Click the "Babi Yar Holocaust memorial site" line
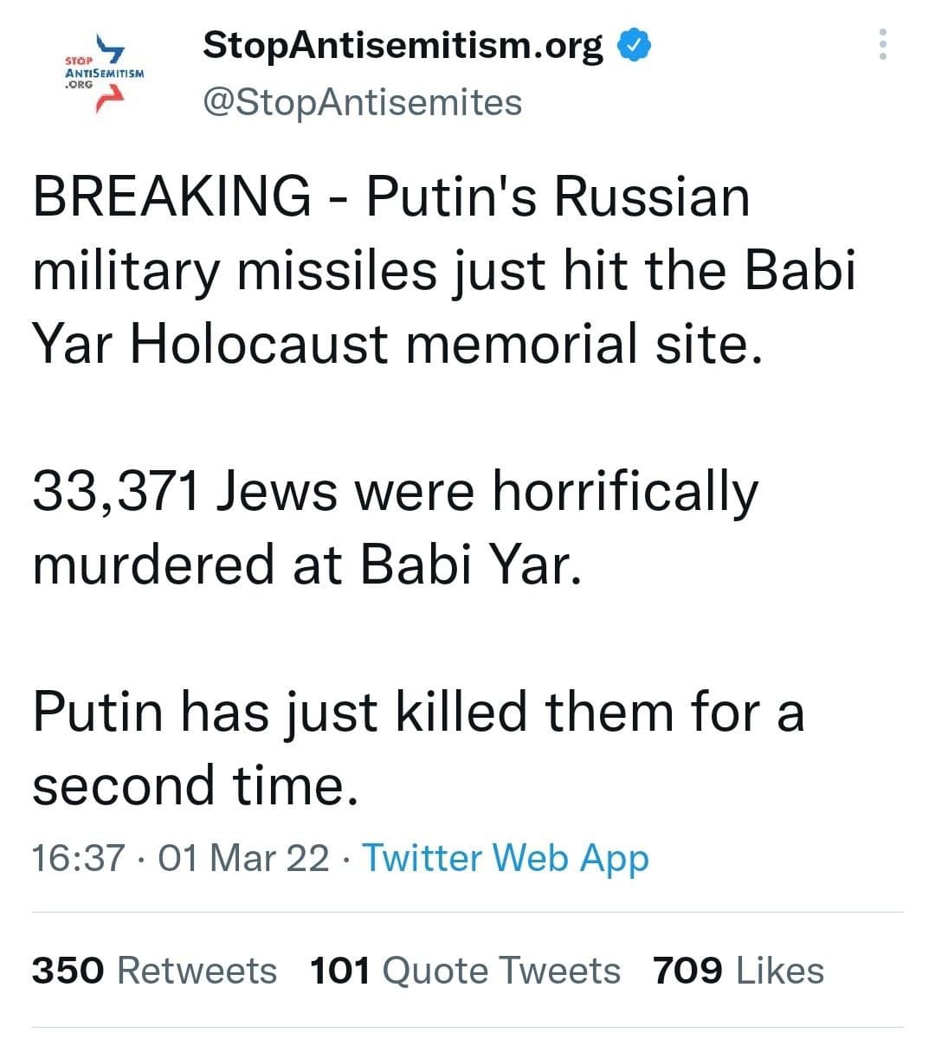The height and width of the screenshot is (1039, 935). pos(398,344)
